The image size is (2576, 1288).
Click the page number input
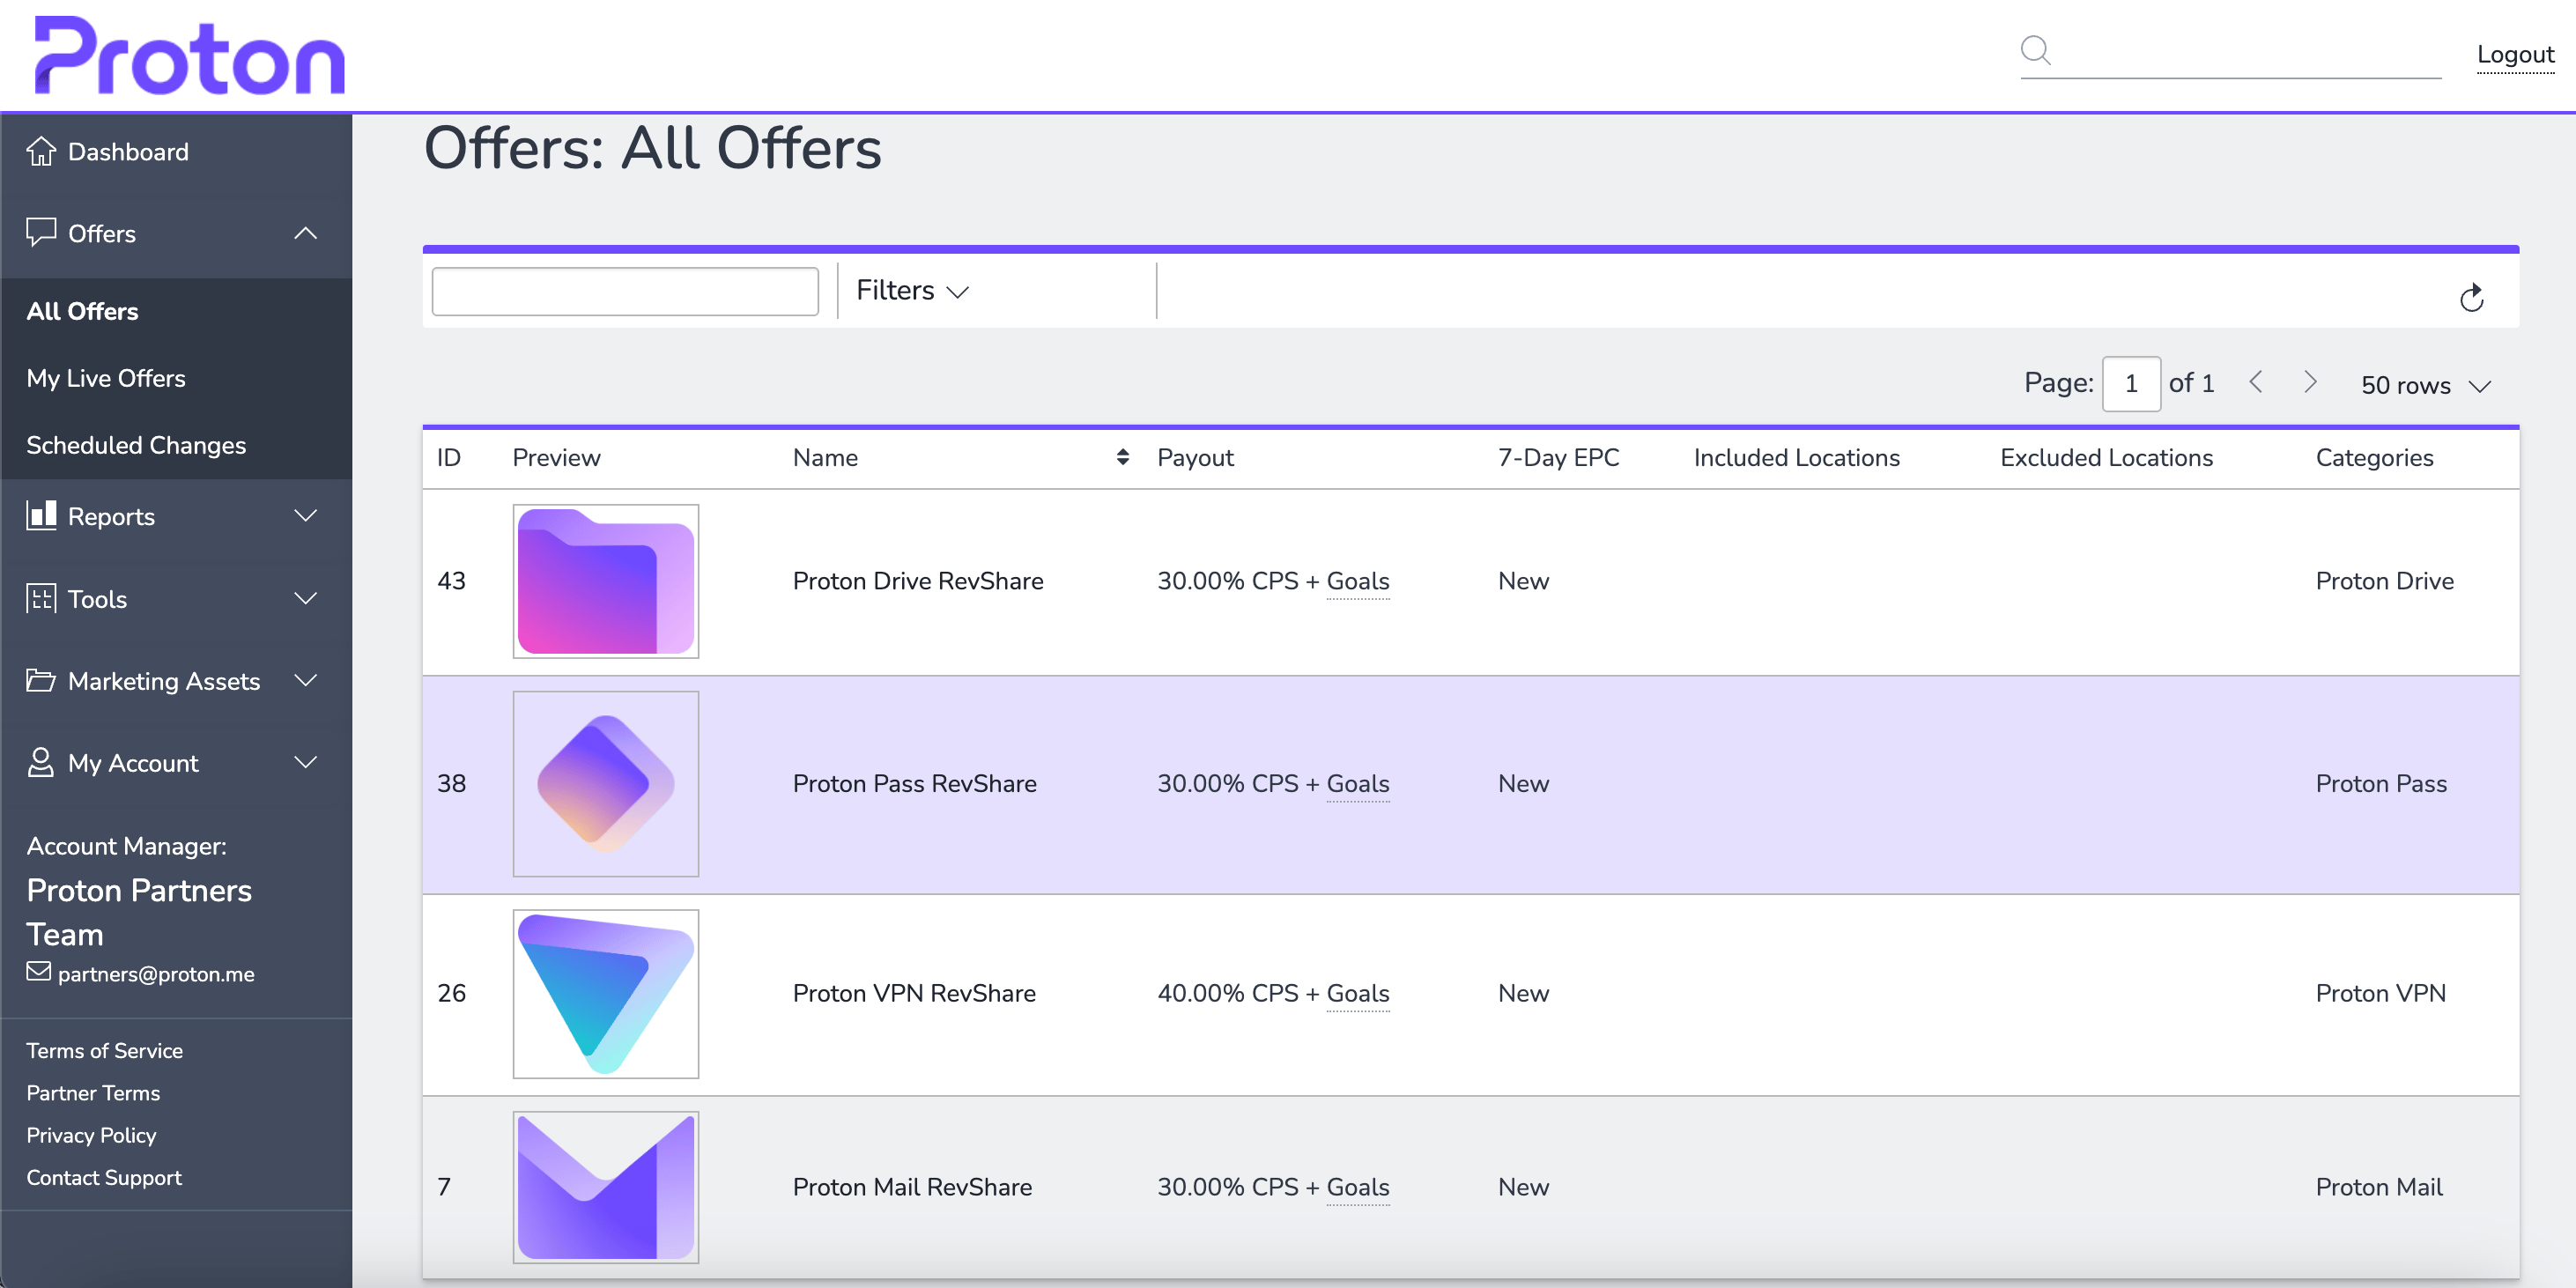tap(2131, 383)
